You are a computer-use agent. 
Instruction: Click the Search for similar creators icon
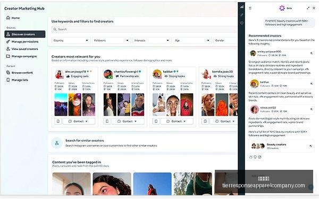tap(57, 143)
